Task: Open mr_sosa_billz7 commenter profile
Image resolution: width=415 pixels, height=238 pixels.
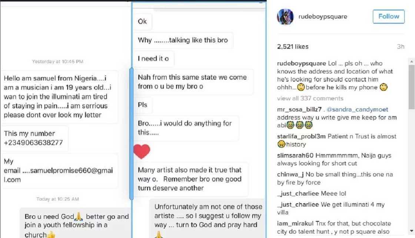Action: click(299, 109)
